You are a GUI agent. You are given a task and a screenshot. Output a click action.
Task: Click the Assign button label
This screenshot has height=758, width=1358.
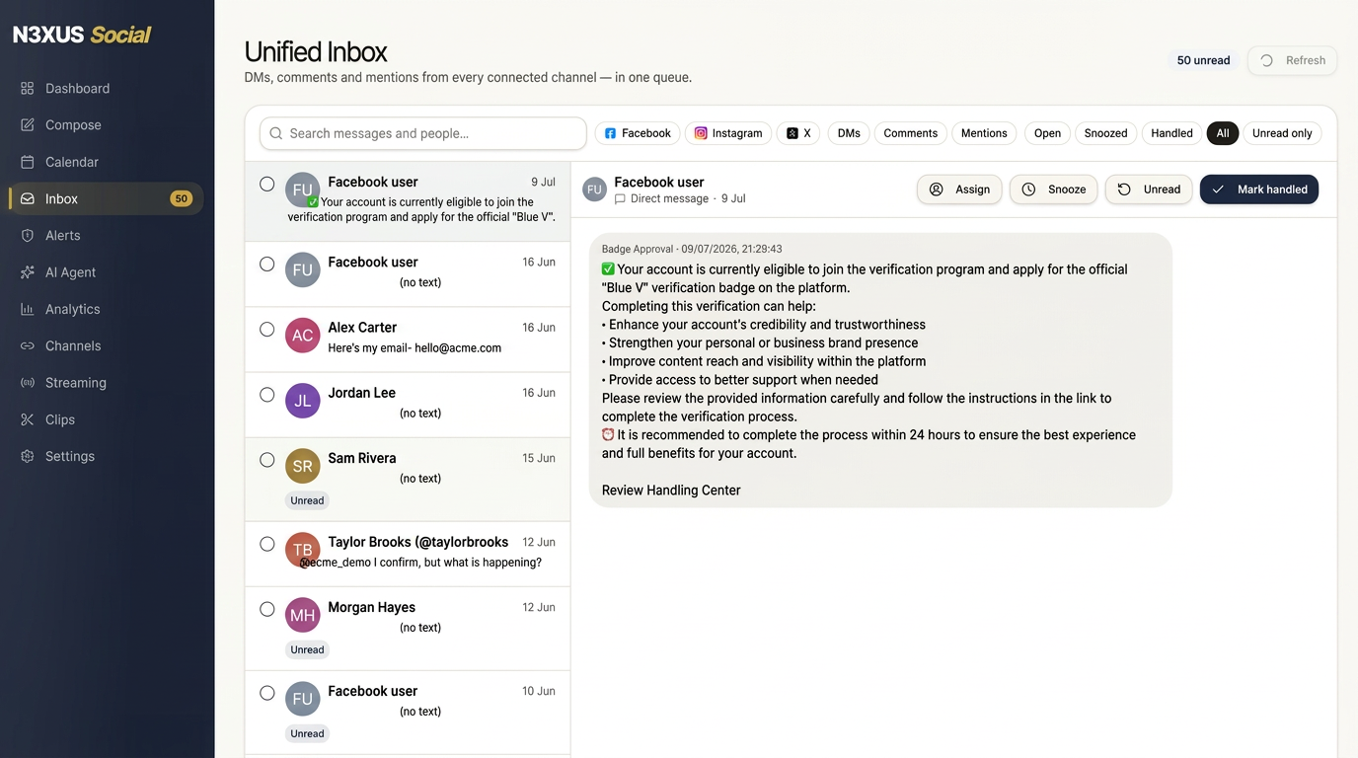tap(972, 189)
